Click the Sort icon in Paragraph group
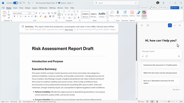The height and width of the screenshot is (103, 184). (75, 18)
